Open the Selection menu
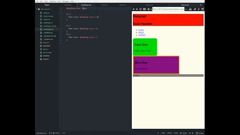 click(x=52, y=1)
